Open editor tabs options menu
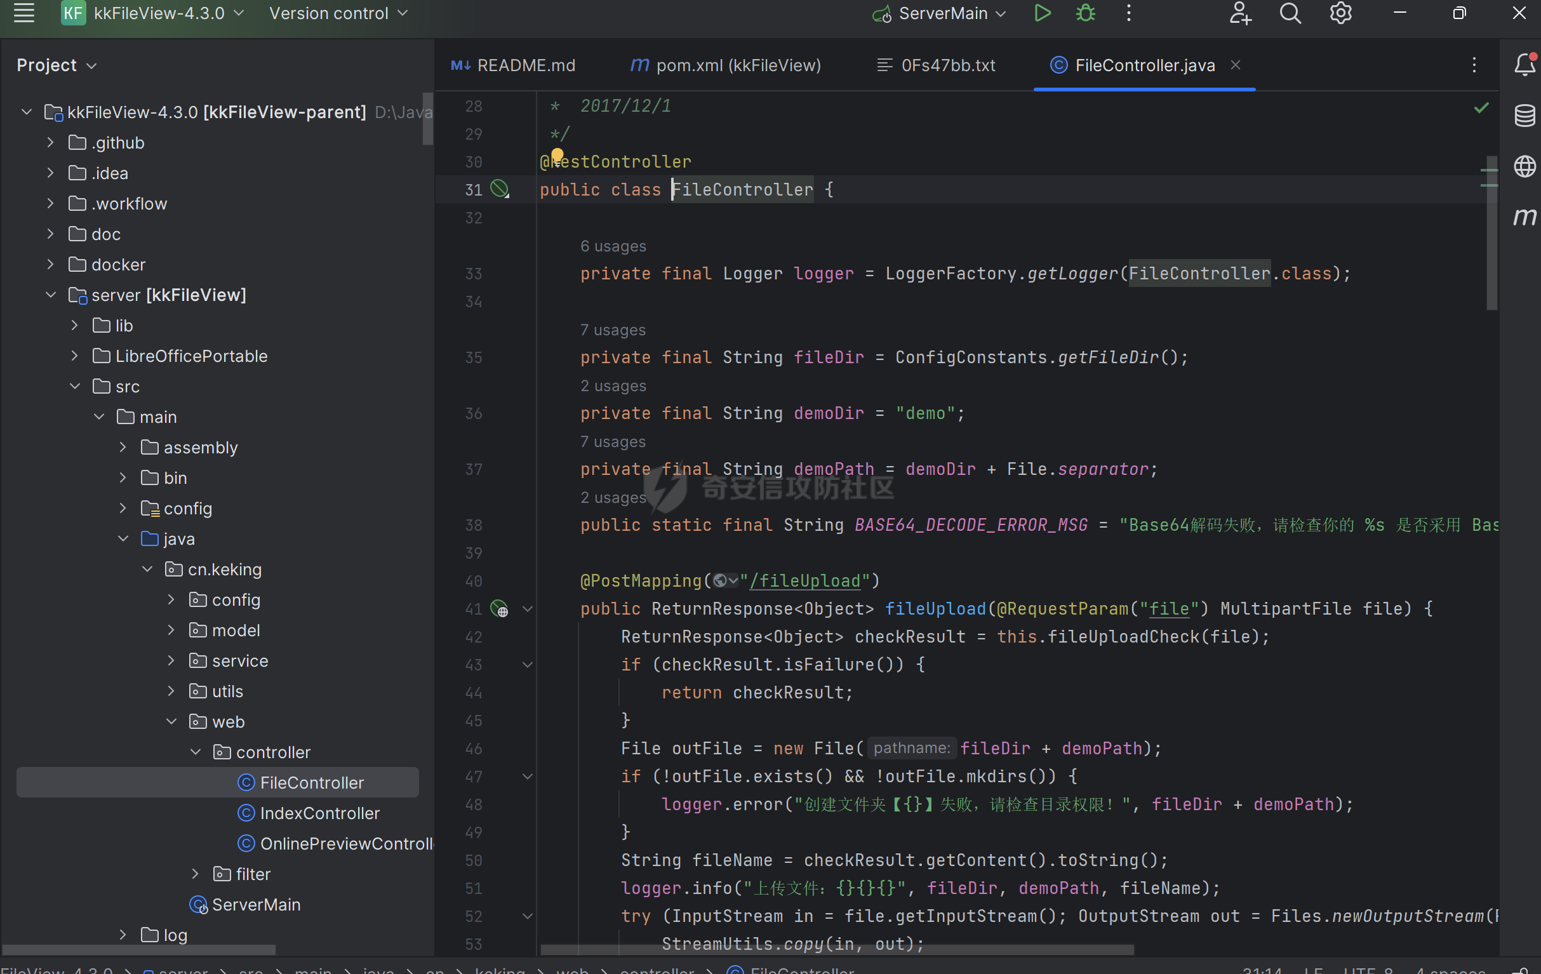1541x974 pixels. [1474, 65]
